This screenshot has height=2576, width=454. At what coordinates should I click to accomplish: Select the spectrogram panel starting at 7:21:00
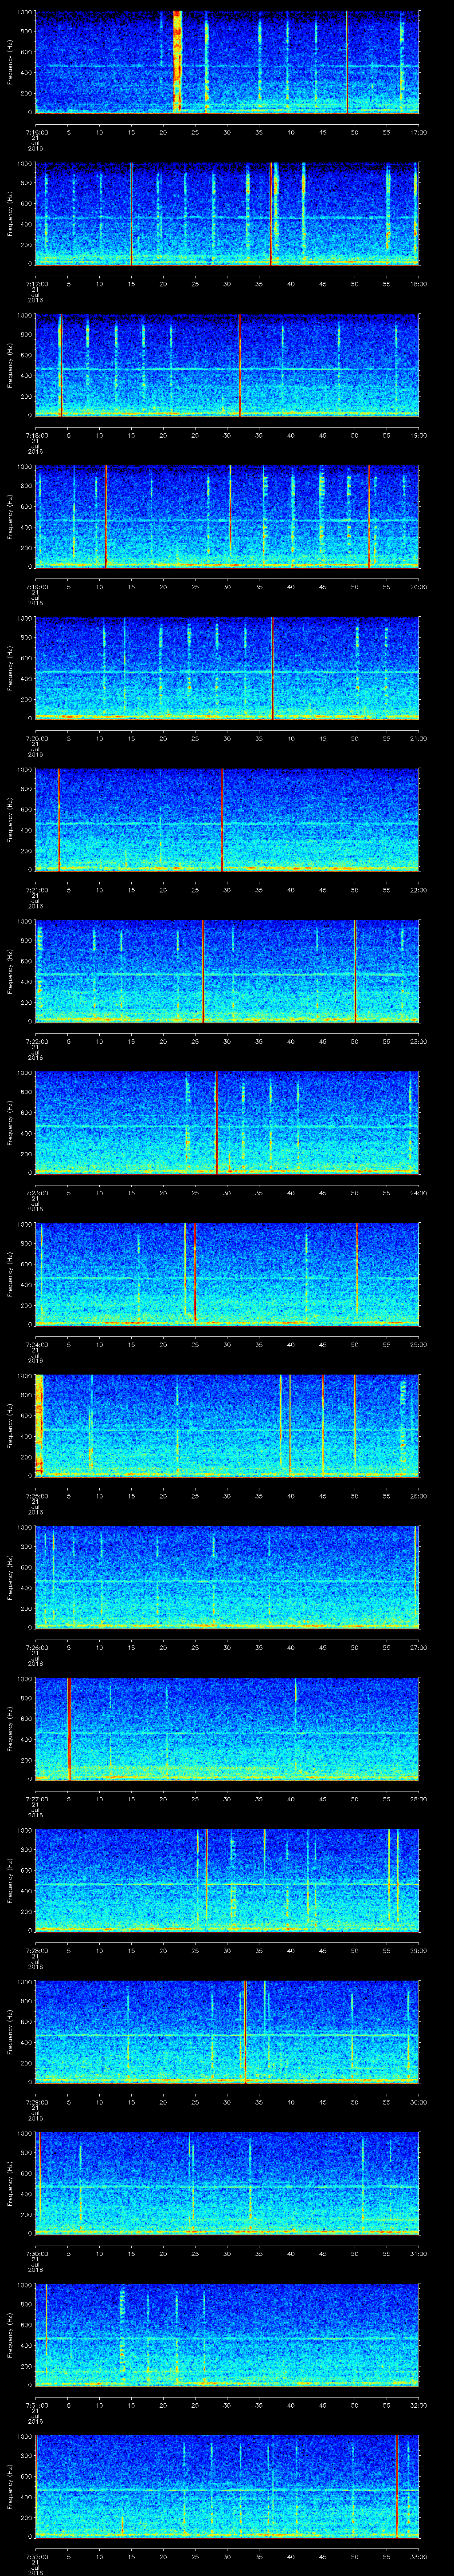tap(227, 820)
